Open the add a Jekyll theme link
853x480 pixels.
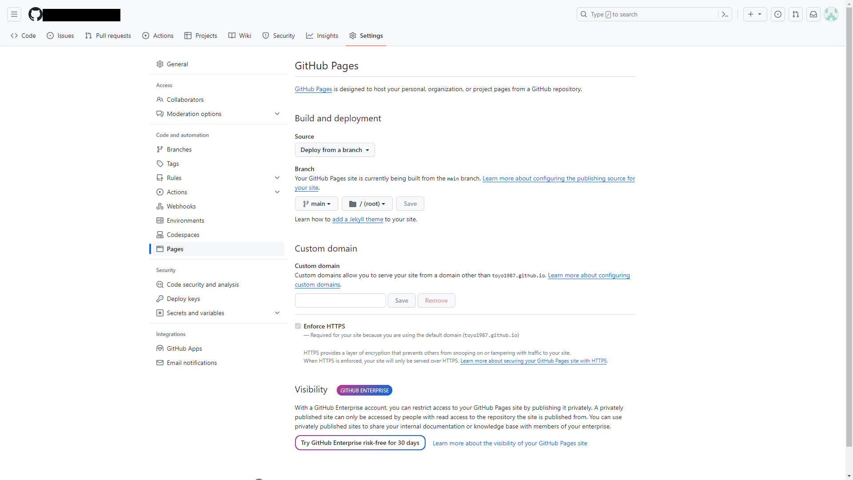(x=358, y=219)
